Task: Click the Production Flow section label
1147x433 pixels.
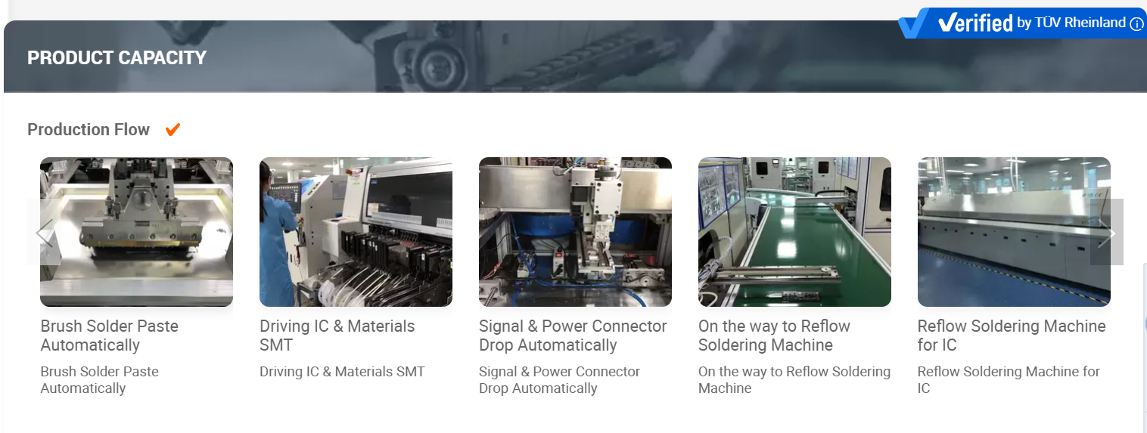Action: [89, 130]
